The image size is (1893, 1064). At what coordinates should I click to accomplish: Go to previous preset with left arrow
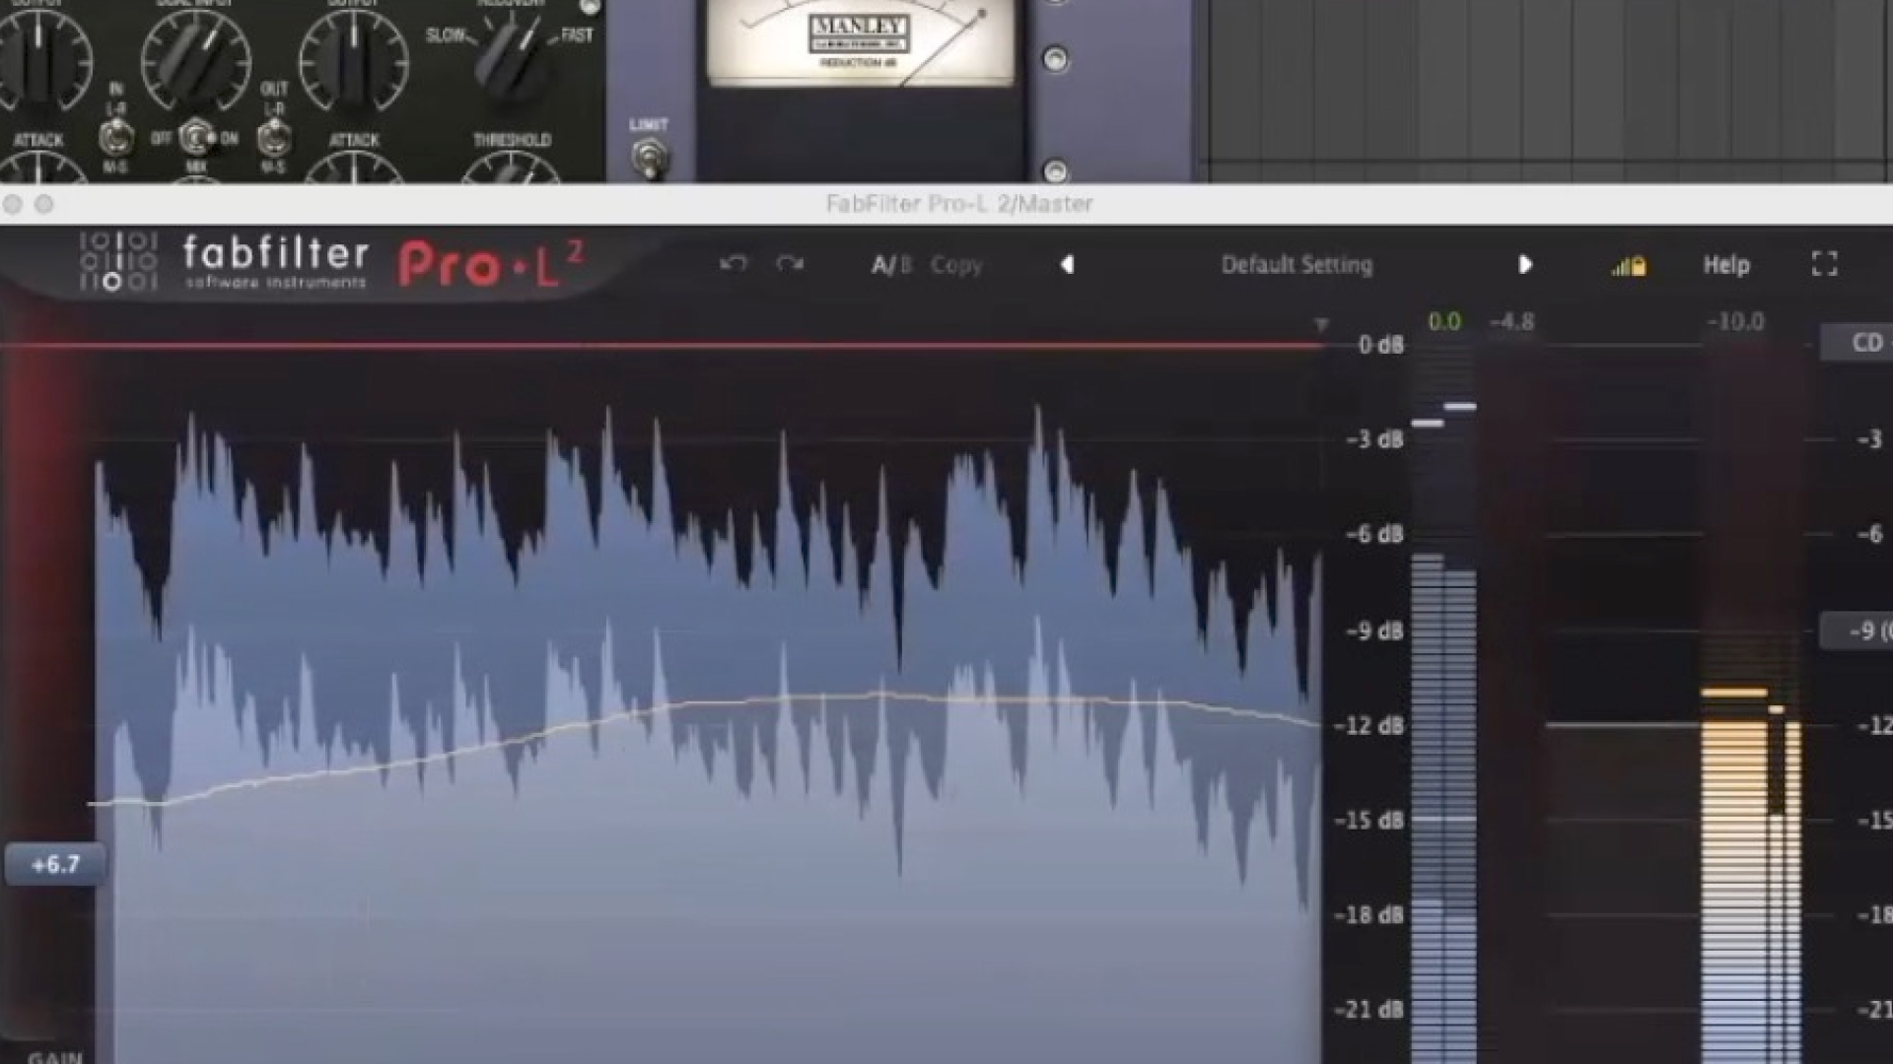point(1067,264)
